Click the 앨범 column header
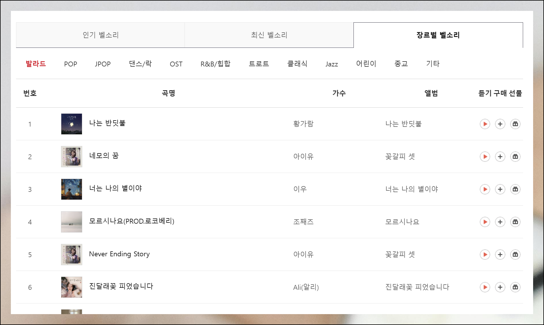544x325 pixels. pos(431,93)
